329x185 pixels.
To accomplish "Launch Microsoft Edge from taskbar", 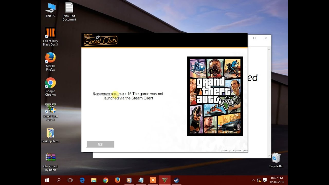I will point(82,180).
